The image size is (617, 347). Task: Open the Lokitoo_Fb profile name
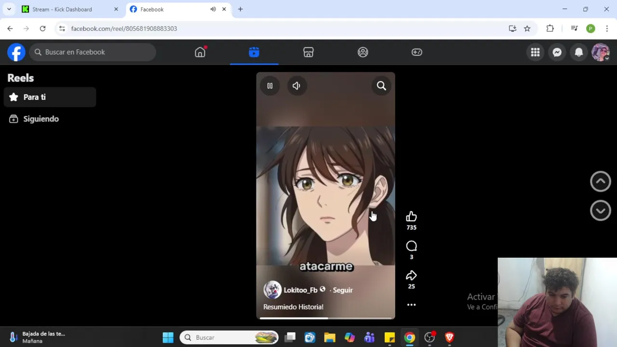click(x=300, y=290)
